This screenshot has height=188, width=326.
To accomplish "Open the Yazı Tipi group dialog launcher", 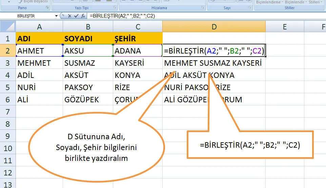I will coord(115,8).
